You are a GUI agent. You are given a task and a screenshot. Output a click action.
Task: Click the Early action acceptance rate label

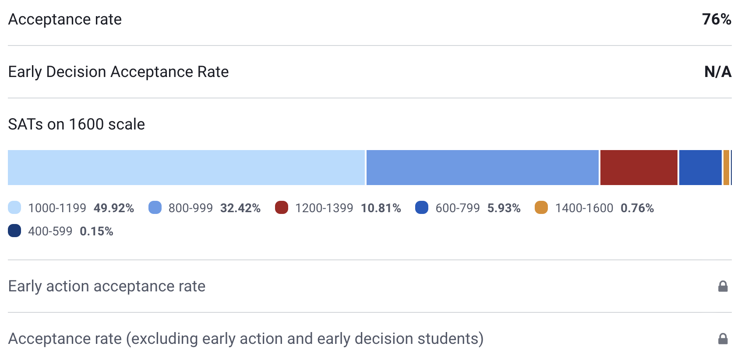107,286
